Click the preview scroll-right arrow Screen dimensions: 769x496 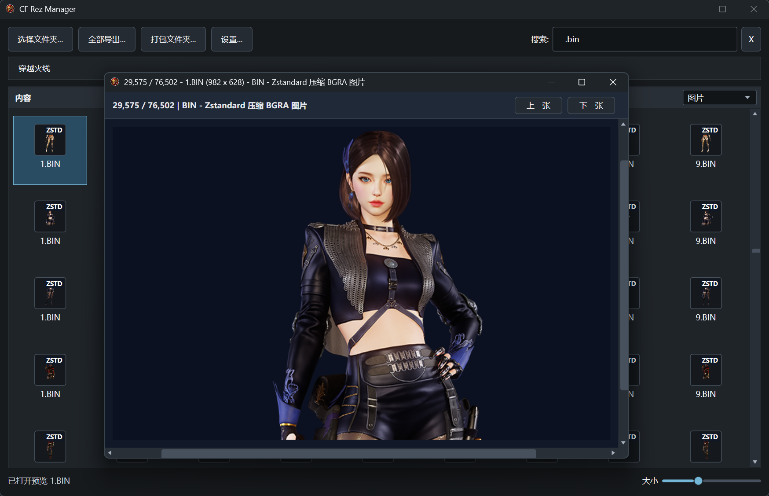coord(613,453)
